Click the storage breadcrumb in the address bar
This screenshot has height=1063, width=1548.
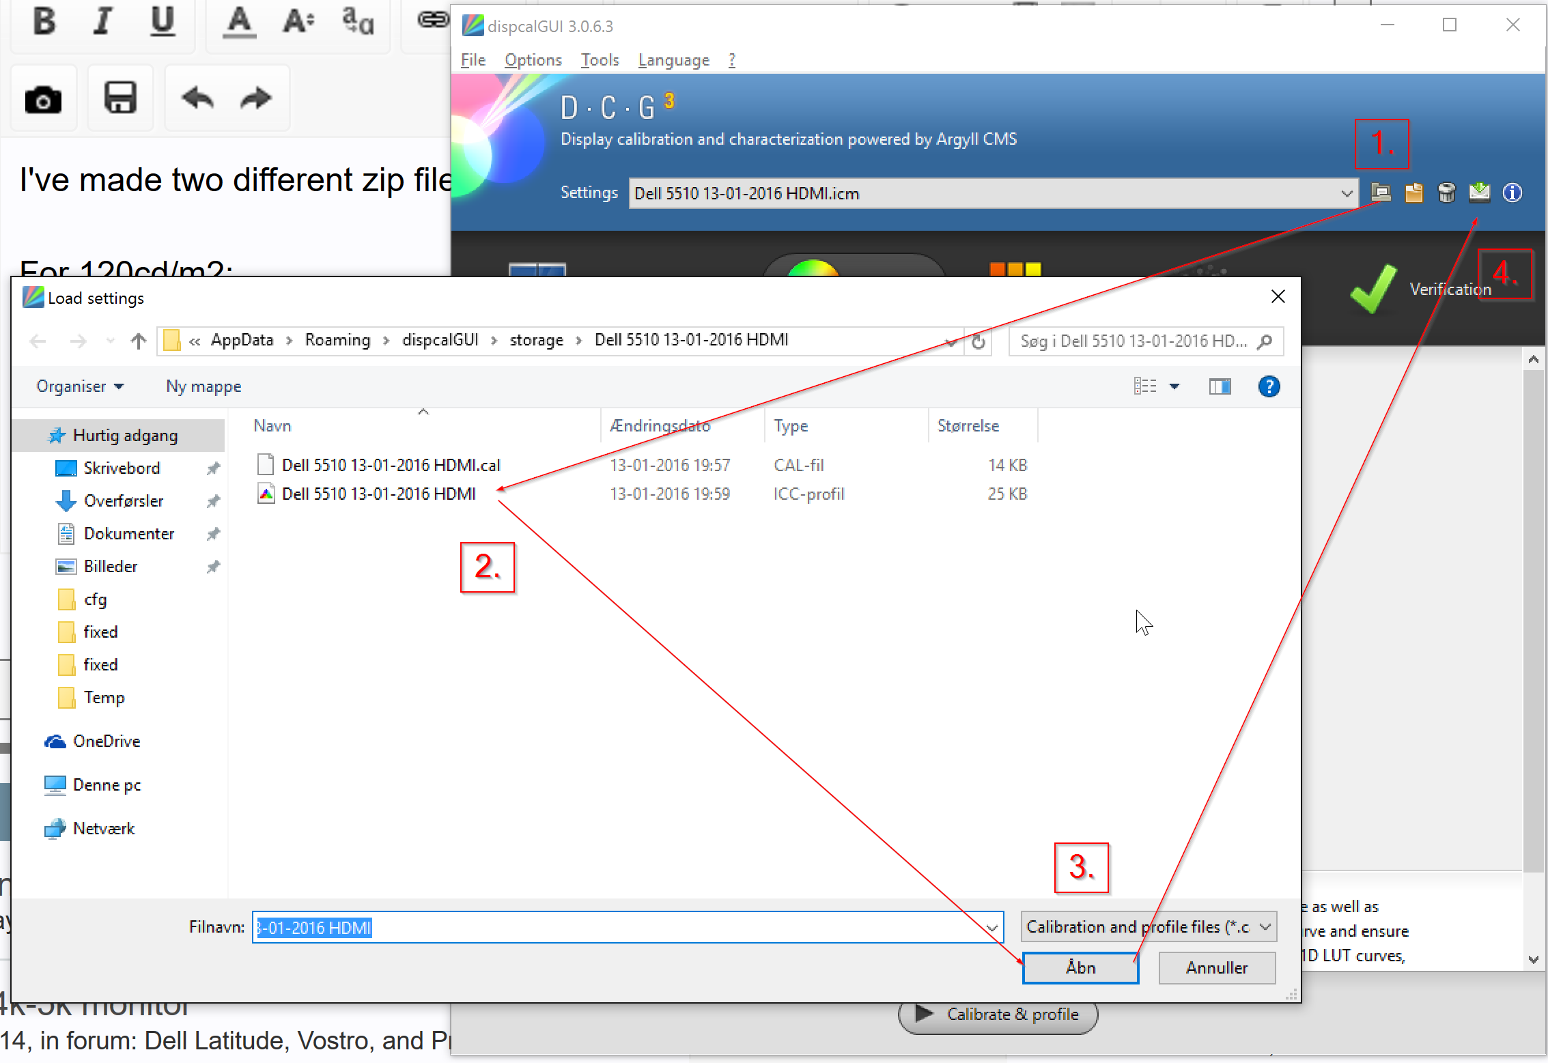[x=536, y=340]
